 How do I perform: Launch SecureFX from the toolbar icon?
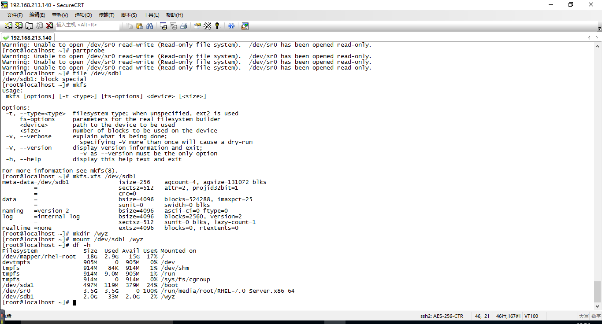[245, 26]
